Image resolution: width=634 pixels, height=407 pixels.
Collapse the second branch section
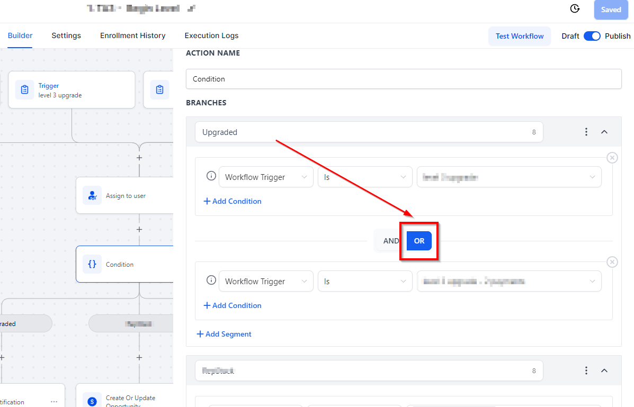click(604, 370)
